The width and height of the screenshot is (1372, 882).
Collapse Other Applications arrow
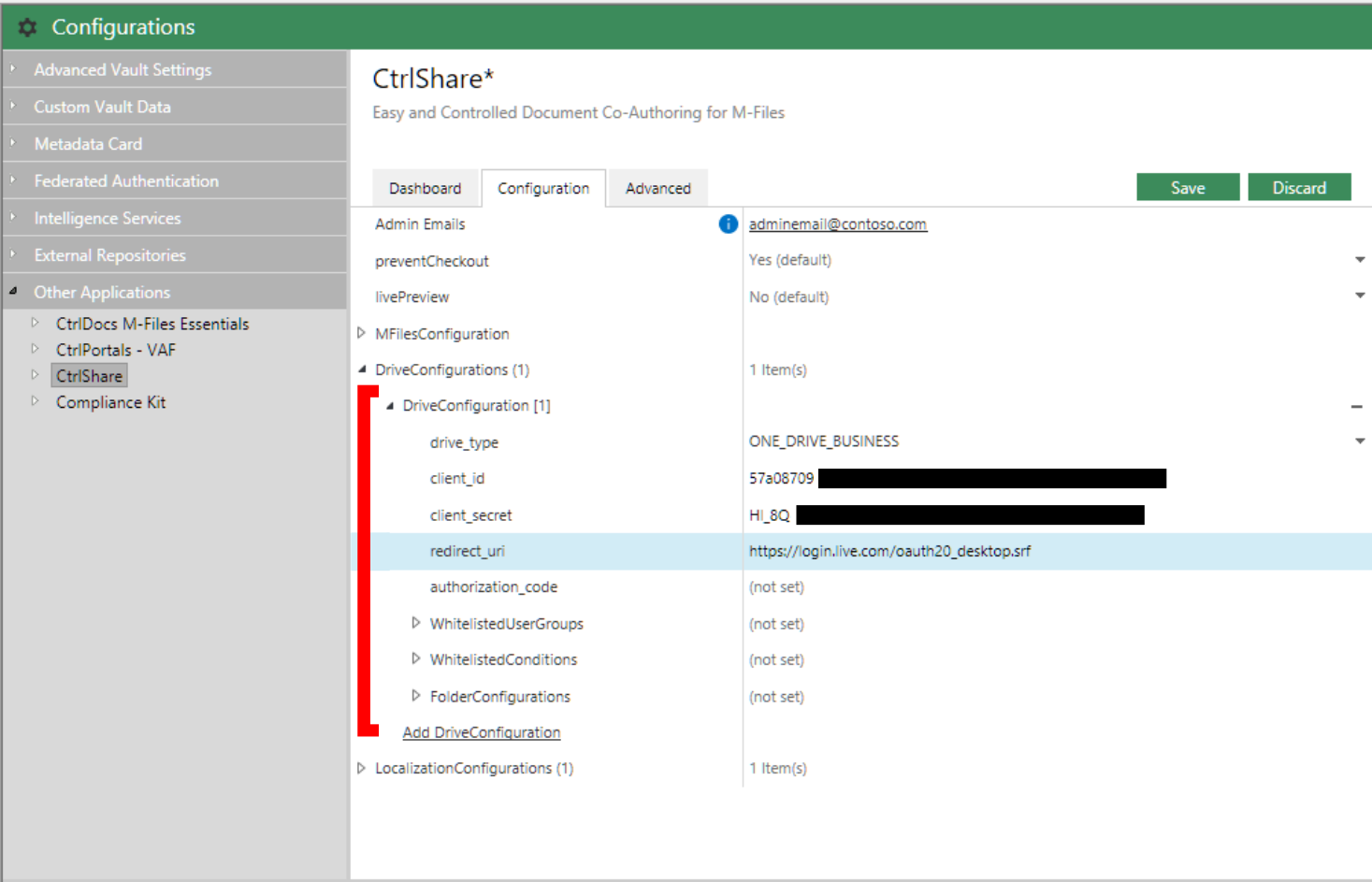click(13, 291)
